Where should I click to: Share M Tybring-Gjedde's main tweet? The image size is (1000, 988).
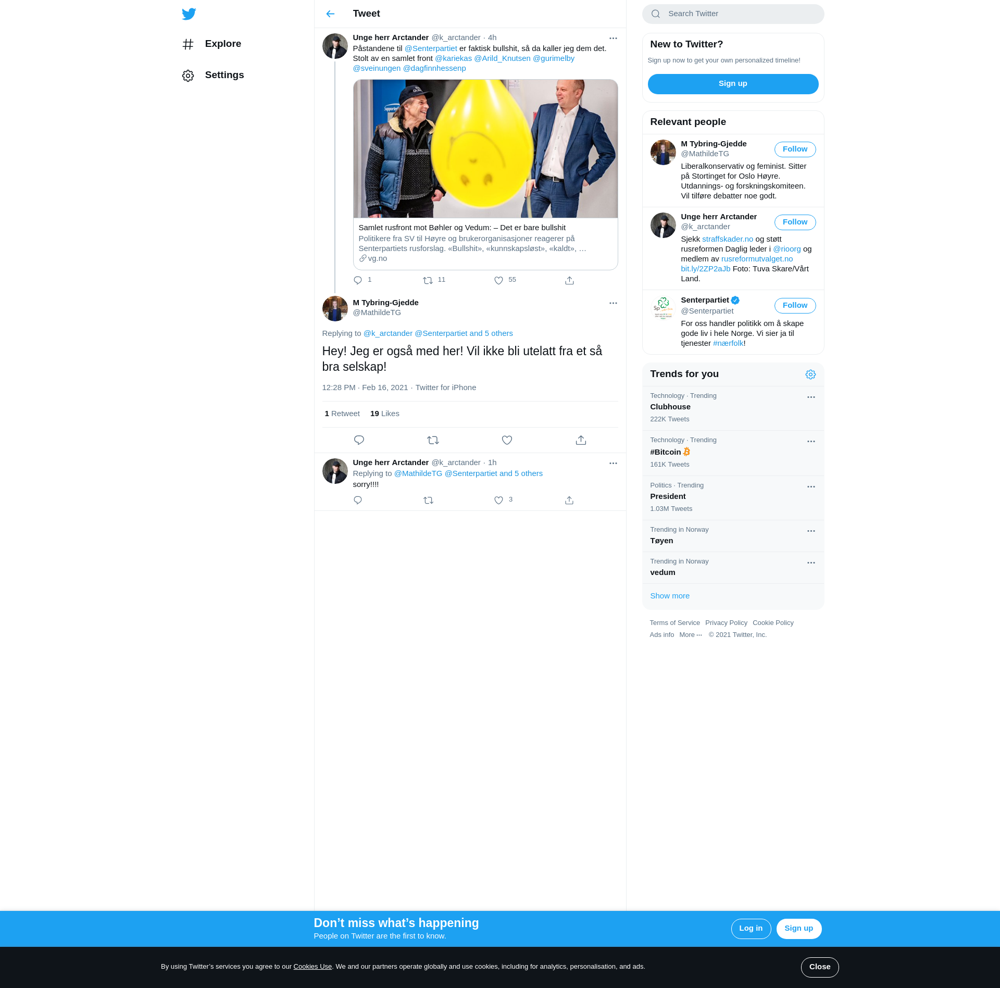[x=581, y=440]
